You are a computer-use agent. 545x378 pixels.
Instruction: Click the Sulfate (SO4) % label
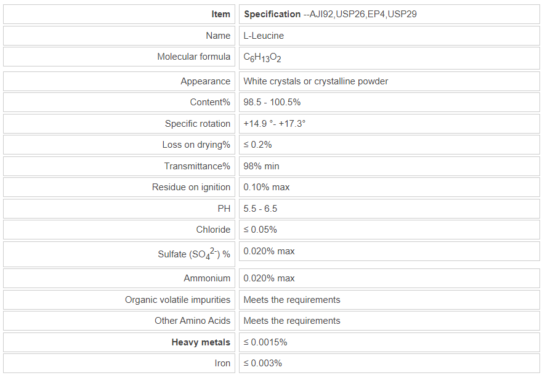coord(194,254)
